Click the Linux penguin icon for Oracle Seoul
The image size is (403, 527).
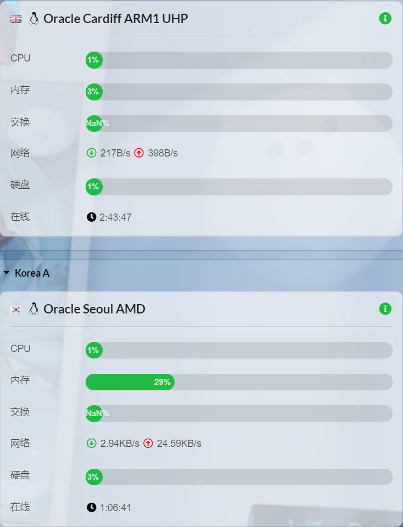pos(33,309)
